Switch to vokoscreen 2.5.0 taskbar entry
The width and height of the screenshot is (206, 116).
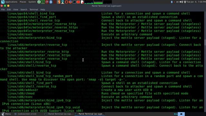click(25, 114)
